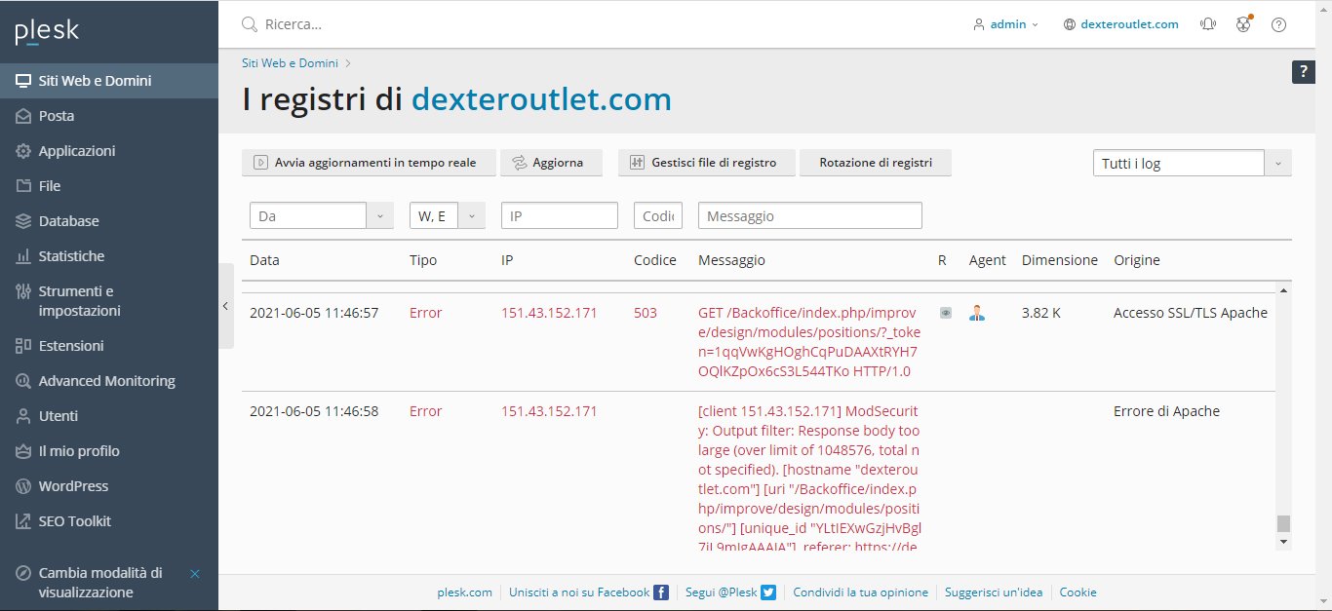Open Siti Web e Domini section
This screenshot has width=1332, height=611.
click(x=109, y=81)
